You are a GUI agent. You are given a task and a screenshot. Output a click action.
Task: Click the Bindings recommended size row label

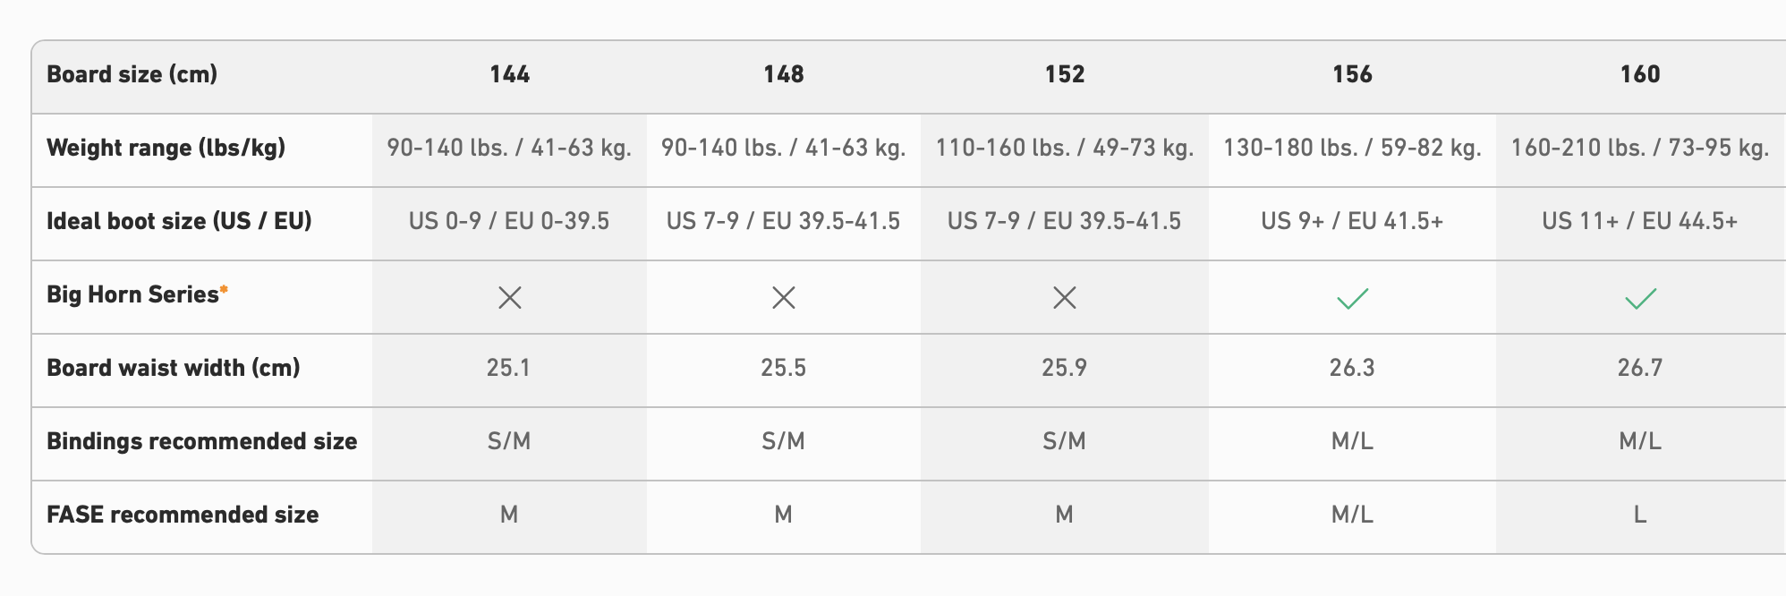(201, 441)
